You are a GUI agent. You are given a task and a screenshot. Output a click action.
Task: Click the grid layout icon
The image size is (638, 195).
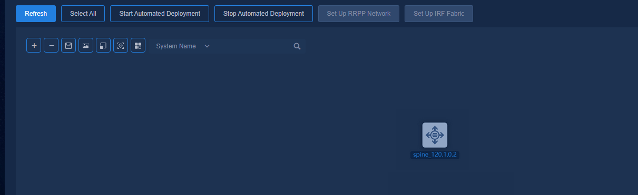(138, 46)
